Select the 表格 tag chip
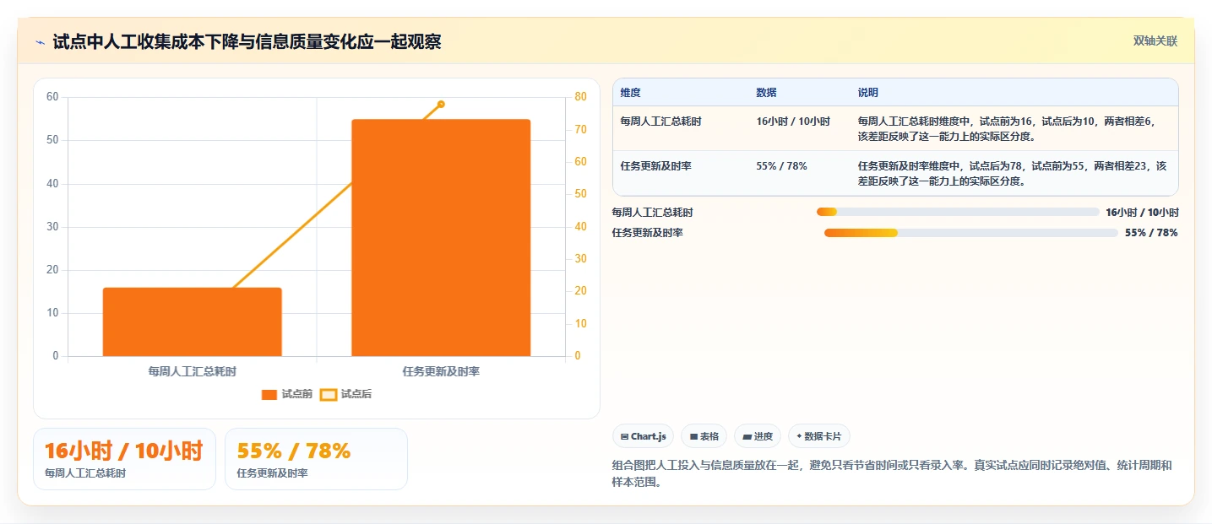 [704, 436]
